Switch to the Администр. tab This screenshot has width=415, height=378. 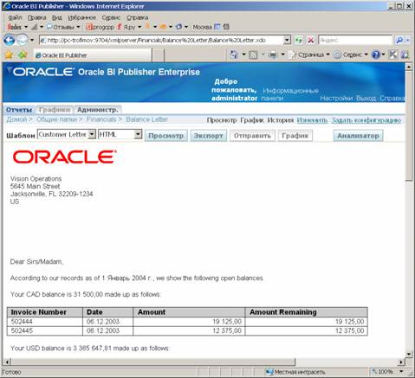tap(98, 110)
